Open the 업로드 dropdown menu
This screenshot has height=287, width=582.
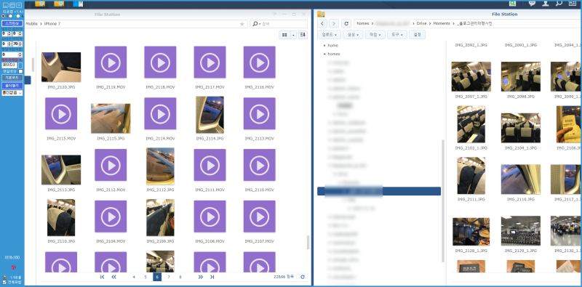pyautogui.click(x=330, y=34)
